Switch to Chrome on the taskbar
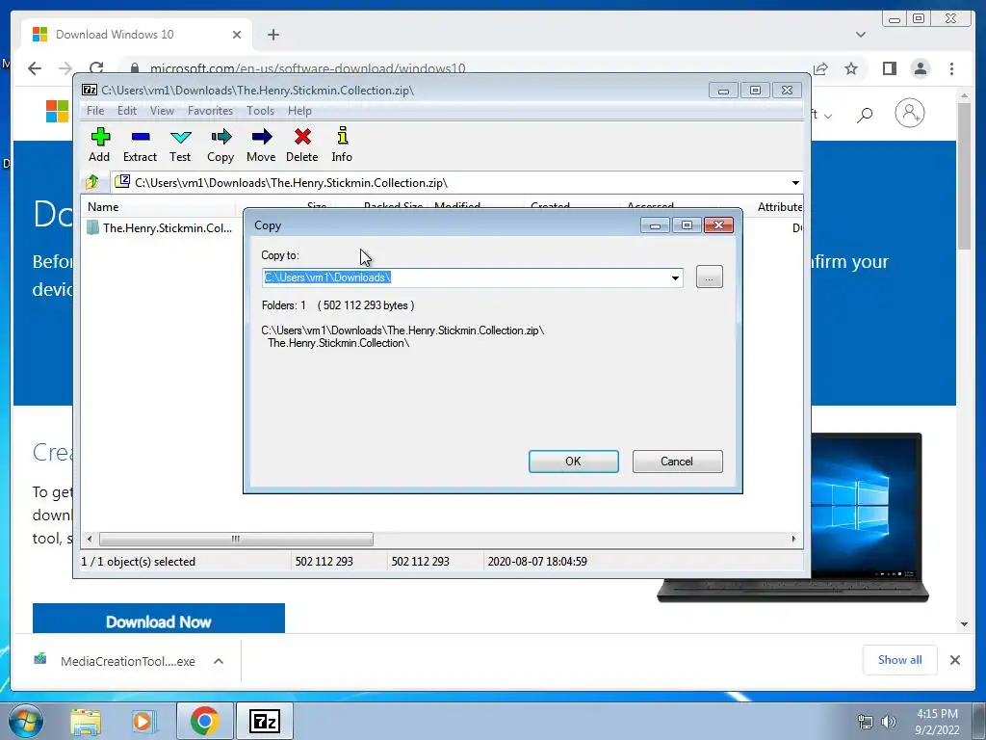The height and width of the screenshot is (740, 986). click(x=204, y=721)
